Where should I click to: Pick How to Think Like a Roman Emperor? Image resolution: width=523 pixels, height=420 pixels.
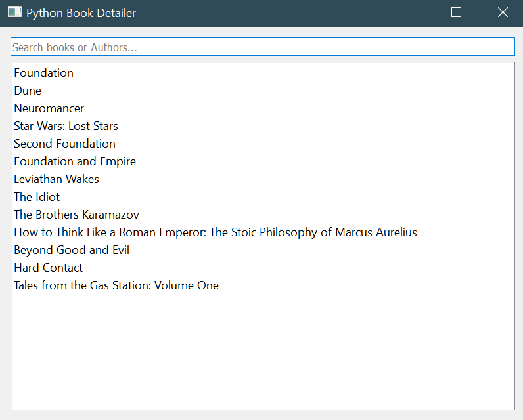215,232
